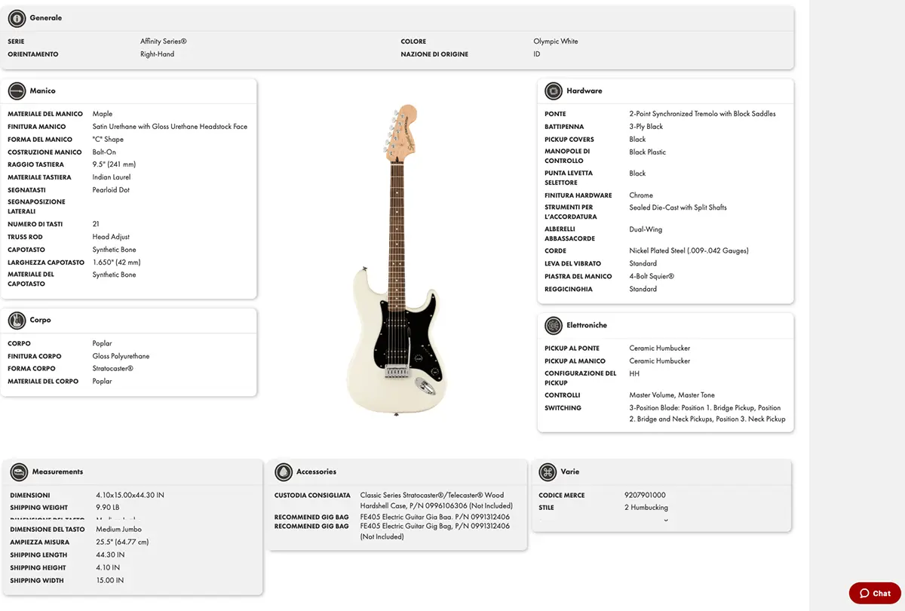Image resolution: width=905 pixels, height=611 pixels.
Task: Click the FE405 Electric Guitar Gig Bag text
Action: [x=435, y=526]
